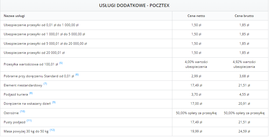
Task: Open footnote (6) next to Pobranie przy doręczeniu
Action: point(77,75)
